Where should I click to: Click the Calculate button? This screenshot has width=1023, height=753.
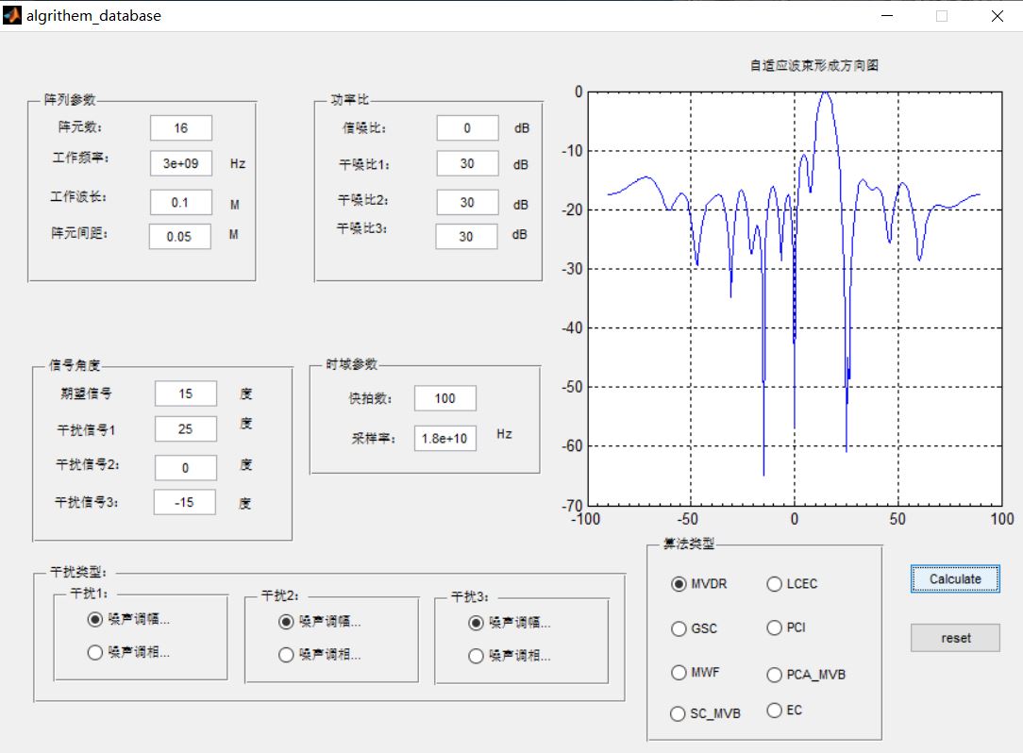[x=955, y=578]
